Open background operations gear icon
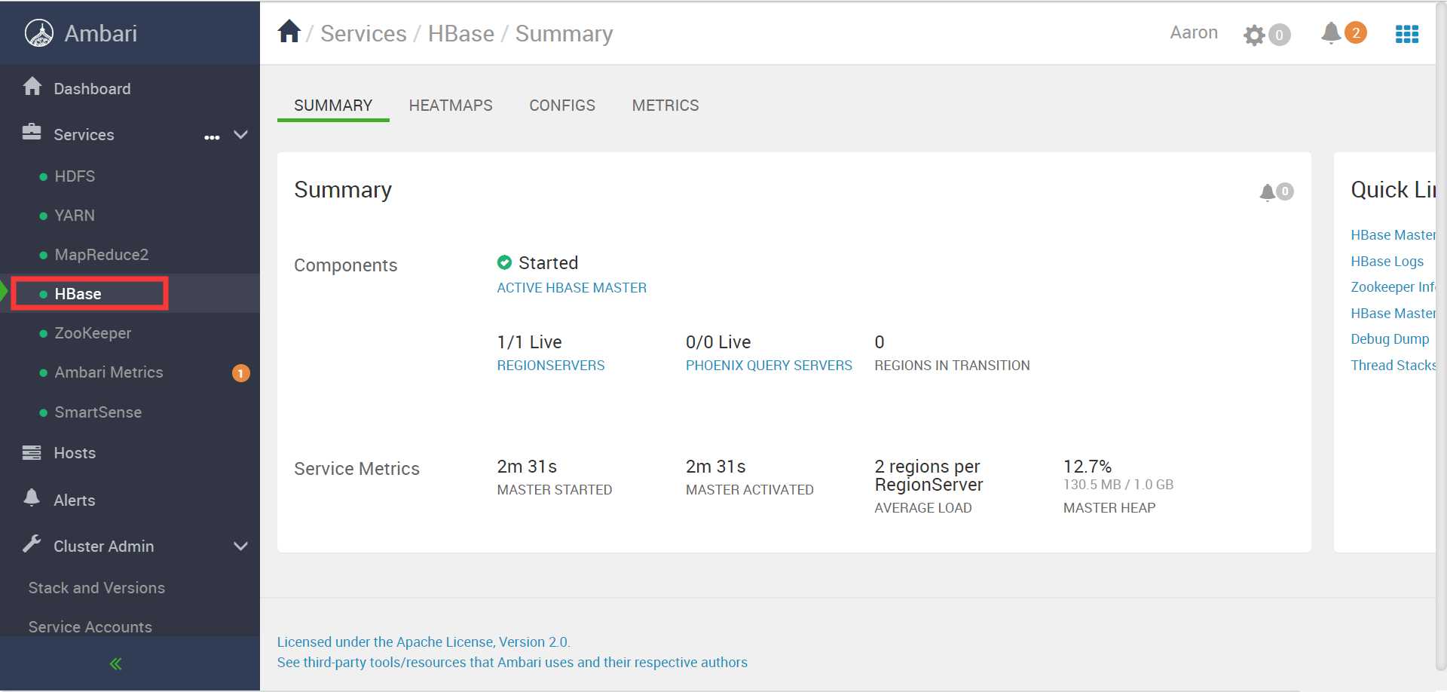This screenshot has width=1447, height=692. point(1254,35)
